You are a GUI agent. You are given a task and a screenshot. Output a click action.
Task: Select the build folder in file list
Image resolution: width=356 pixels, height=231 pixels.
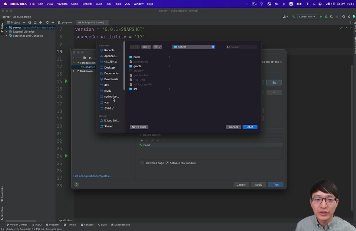tap(136, 57)
